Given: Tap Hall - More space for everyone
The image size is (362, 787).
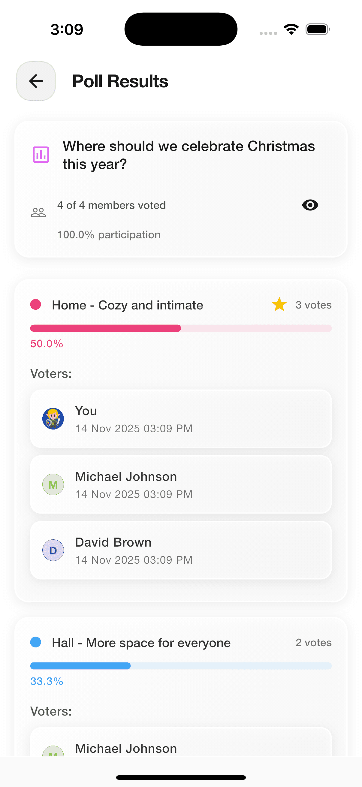Looking at the screenshot, I should (x=141, y=643).
